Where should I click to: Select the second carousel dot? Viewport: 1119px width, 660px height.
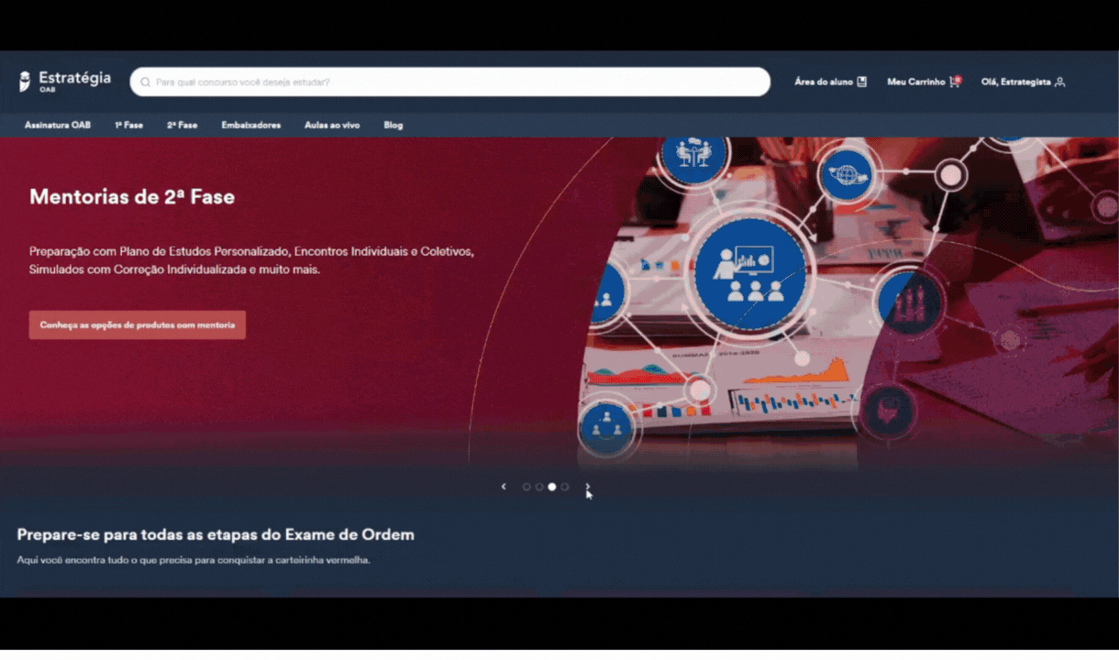(539, 487)
